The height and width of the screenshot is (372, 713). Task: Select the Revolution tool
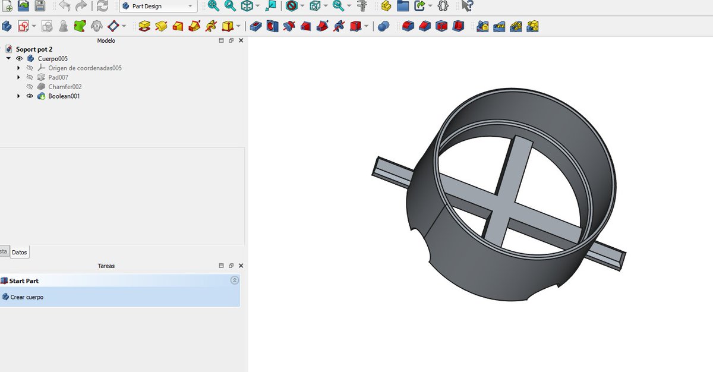pyautogui.click(x=160, y=26)
